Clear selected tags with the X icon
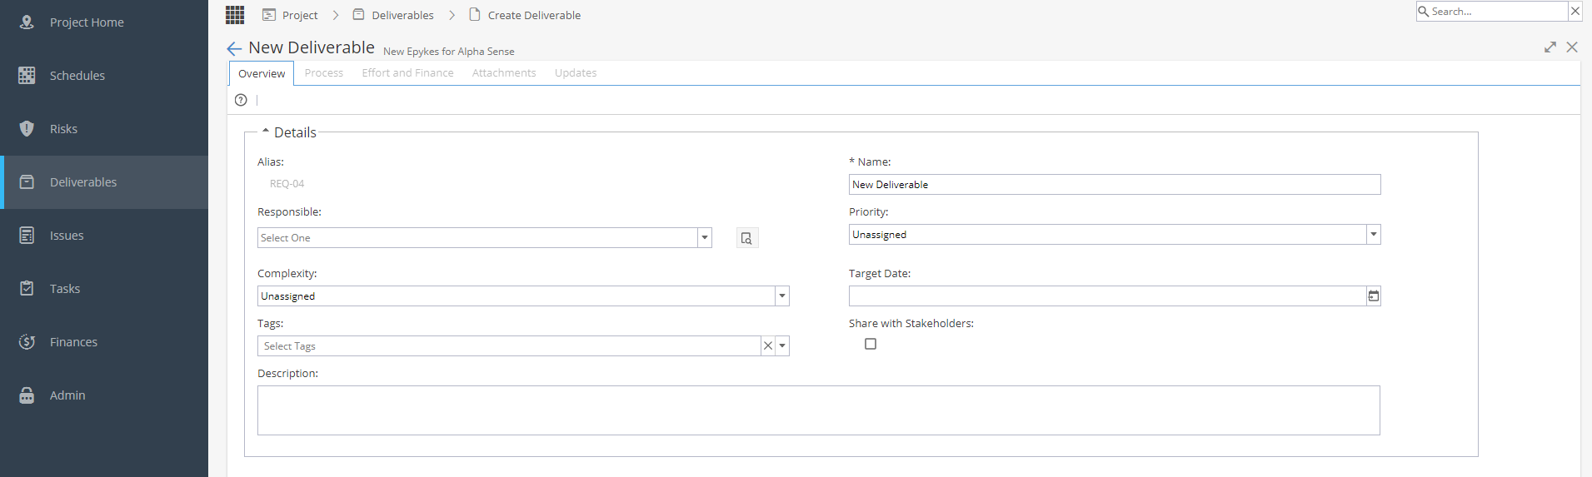Viewport: 1592px width, 477px height. [x=768, y=345]
